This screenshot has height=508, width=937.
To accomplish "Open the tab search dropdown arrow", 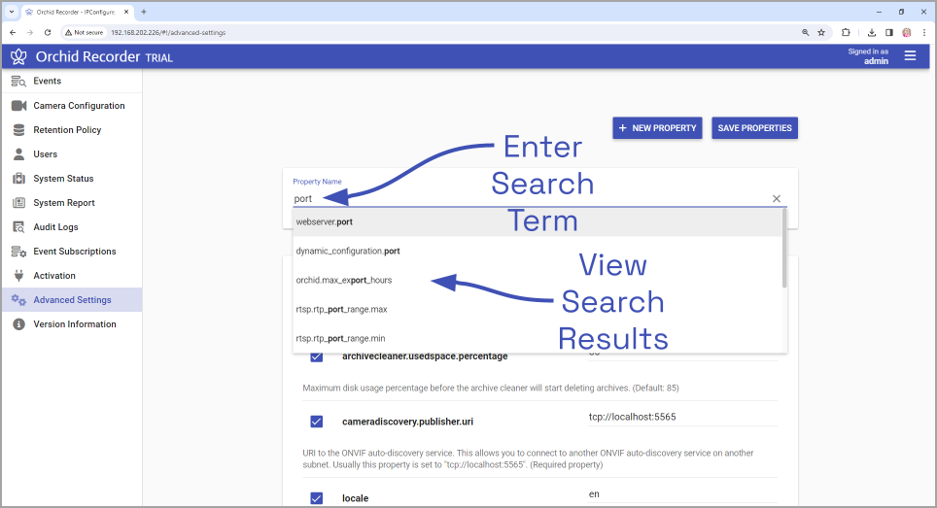I will [12, 12].
